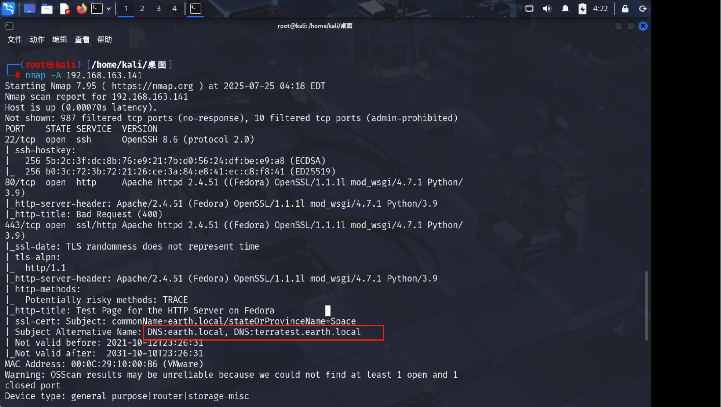The image size is (721, 407).
Task: Open the file manager from the panel
Action: (47, 9)
